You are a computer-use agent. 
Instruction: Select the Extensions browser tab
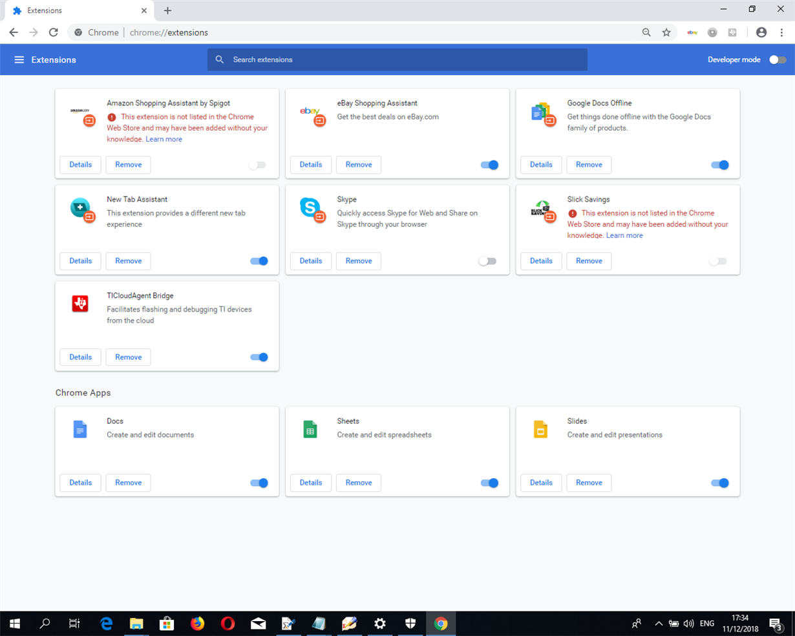pos(78,11)
